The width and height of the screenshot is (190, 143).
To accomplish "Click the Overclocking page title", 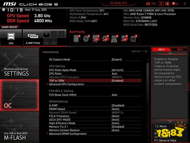I will [51, 52].
